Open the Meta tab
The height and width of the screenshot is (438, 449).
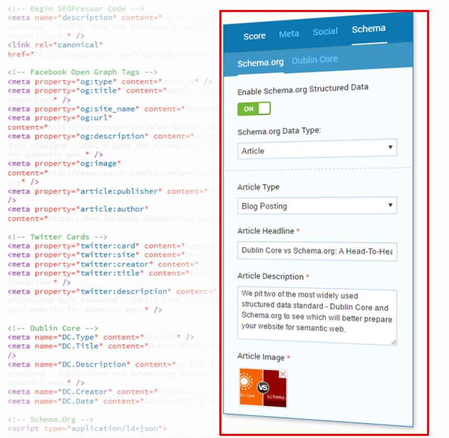click(x=289, y=33)
